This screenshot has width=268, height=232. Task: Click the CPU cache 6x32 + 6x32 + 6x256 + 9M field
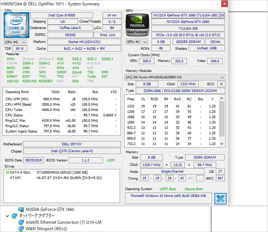[84, 49]
